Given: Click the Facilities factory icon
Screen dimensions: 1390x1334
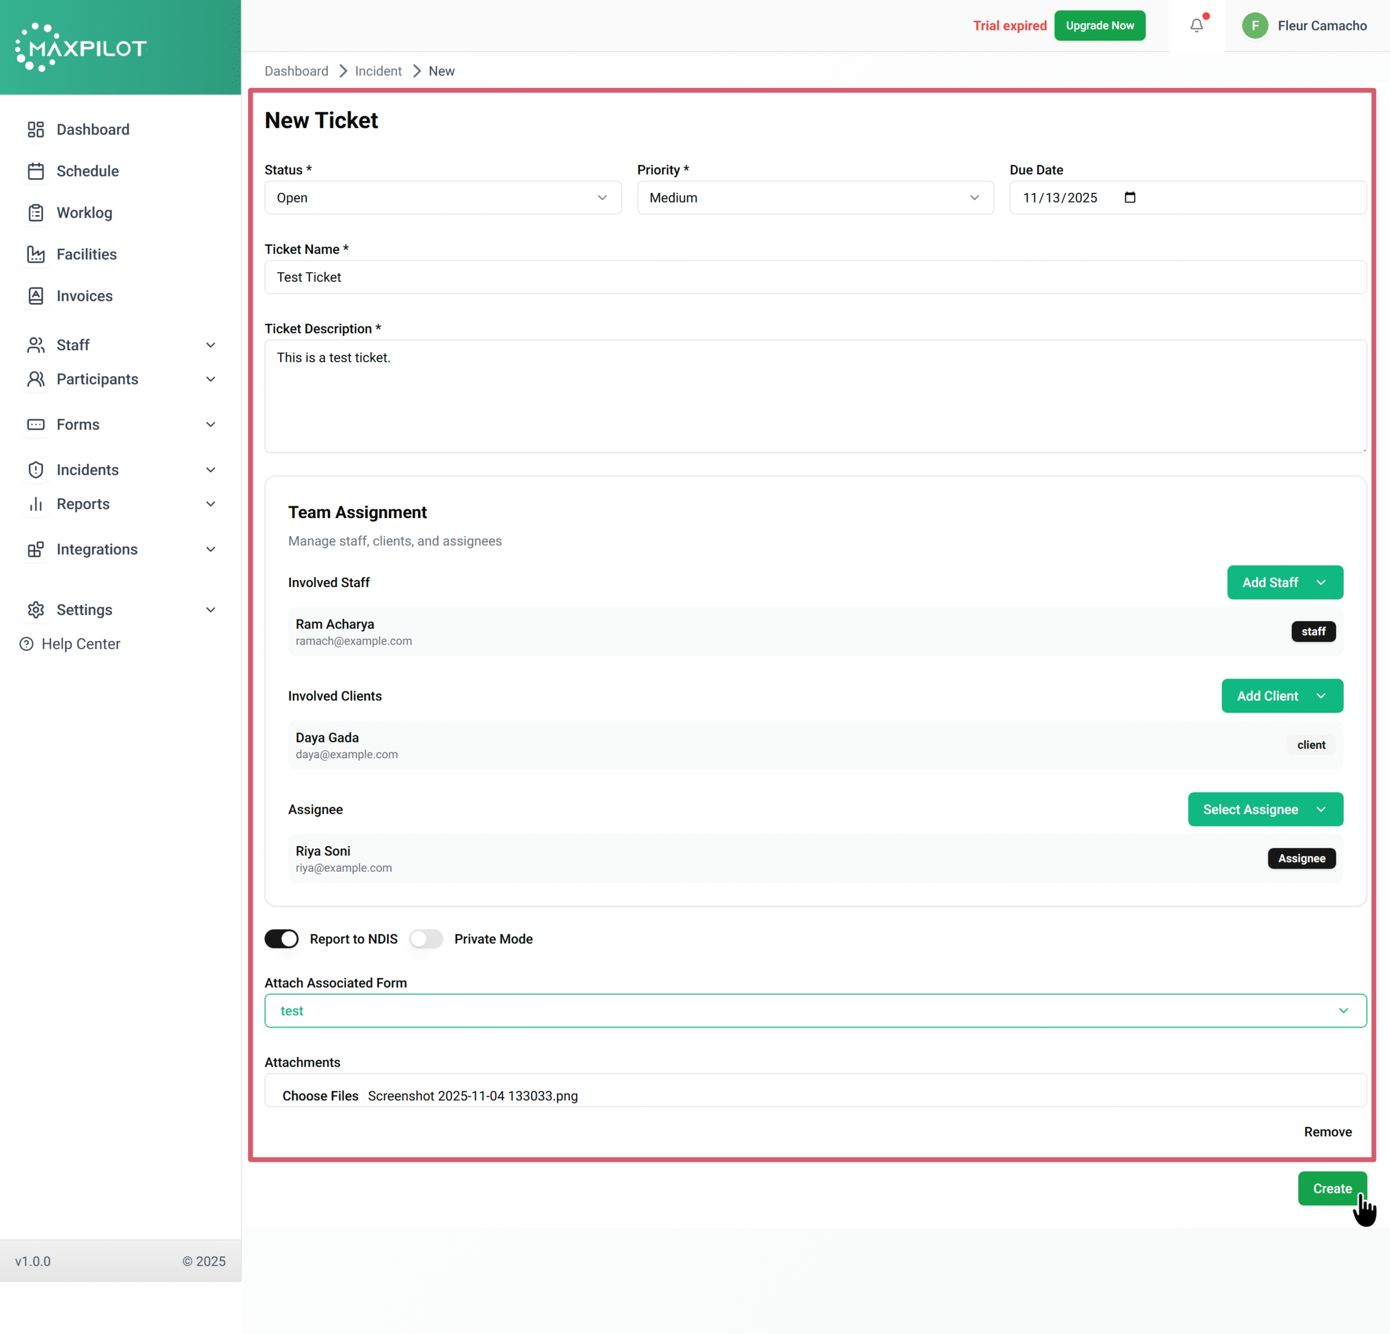Looking at the screenshot, I should [35, 254].
